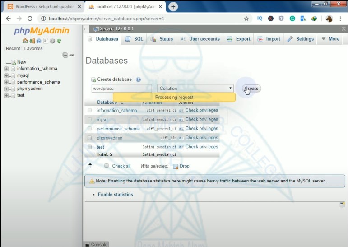Click the Grammarly extension icon

coord(292,19)
